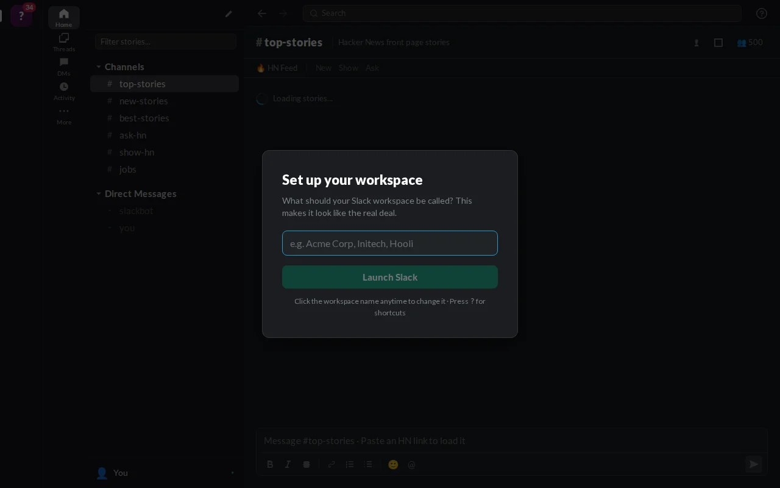Click the workspace icon with 34 badge
The width and height of the screenshot is (780, 488).
tap(21, 15)
